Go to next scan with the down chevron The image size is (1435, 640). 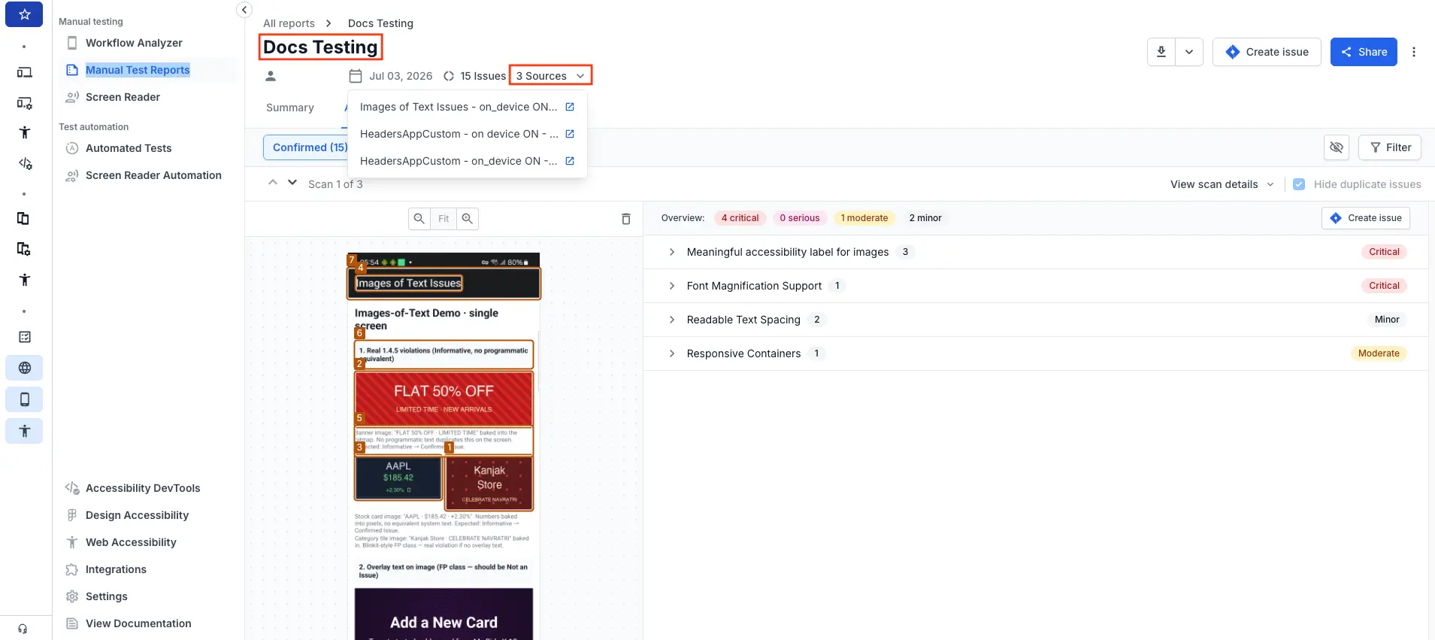click(292, 183)
